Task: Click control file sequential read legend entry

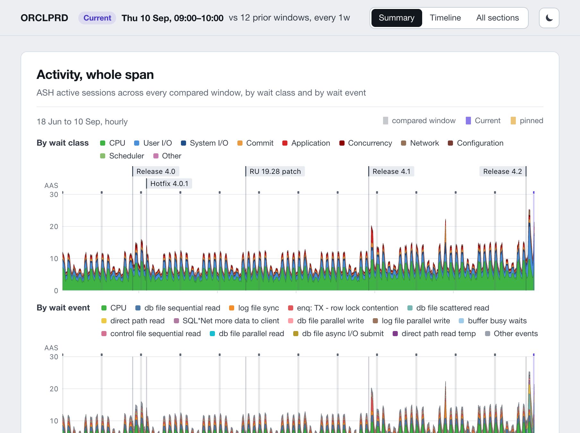Action: [151, 334]
